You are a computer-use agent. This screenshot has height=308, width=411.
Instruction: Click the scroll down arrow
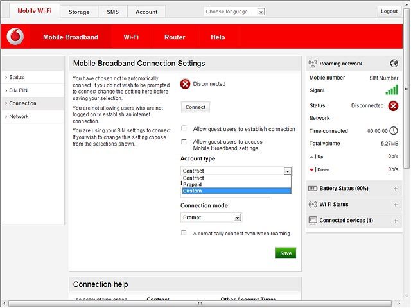pos(407,296)
